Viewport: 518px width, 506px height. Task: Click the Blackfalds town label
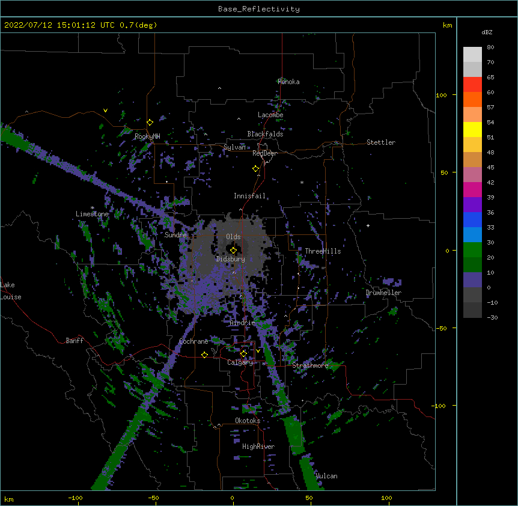[265, 134]
